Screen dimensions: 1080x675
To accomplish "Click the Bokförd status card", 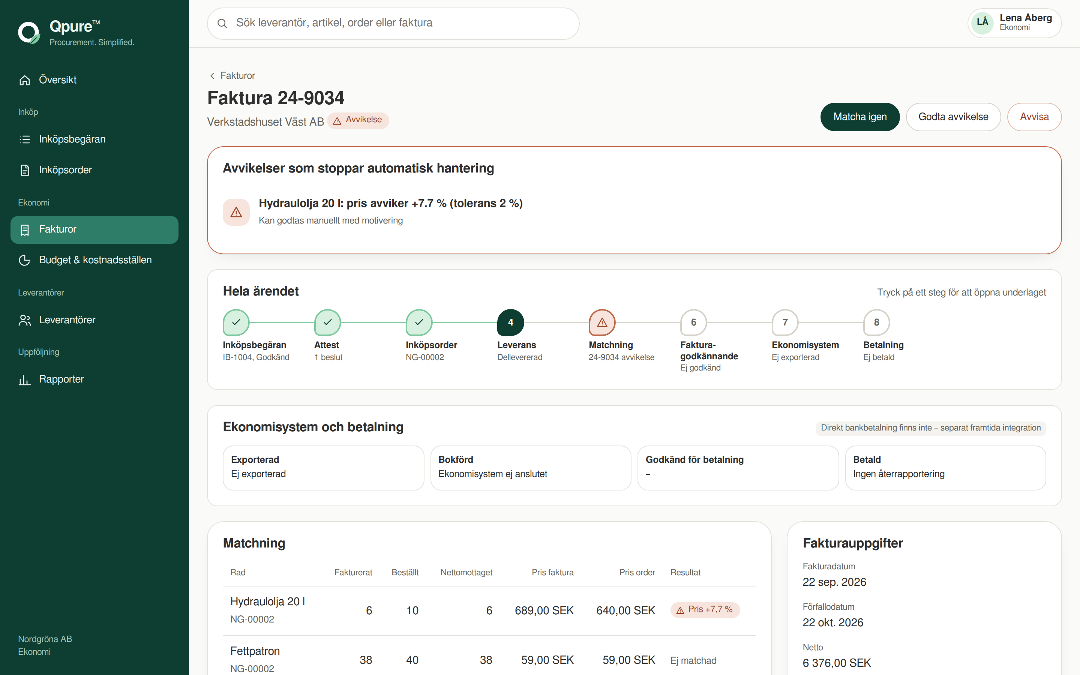I will (531, 468).
